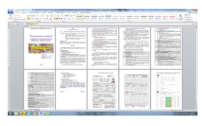The height and width of the screenshot is (126, 202).
Task: Click the Format Painter brush icon
Action: click(15, 19)
